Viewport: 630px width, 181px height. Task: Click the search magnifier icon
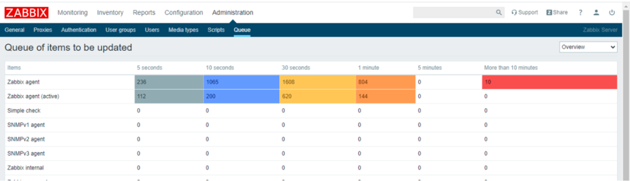coord(499,12)
